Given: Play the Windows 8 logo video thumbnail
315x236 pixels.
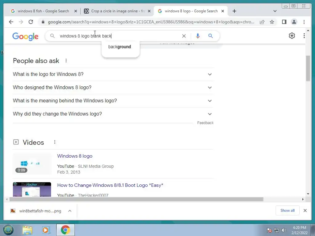Looking at the screenshot, I should point(32,164).
